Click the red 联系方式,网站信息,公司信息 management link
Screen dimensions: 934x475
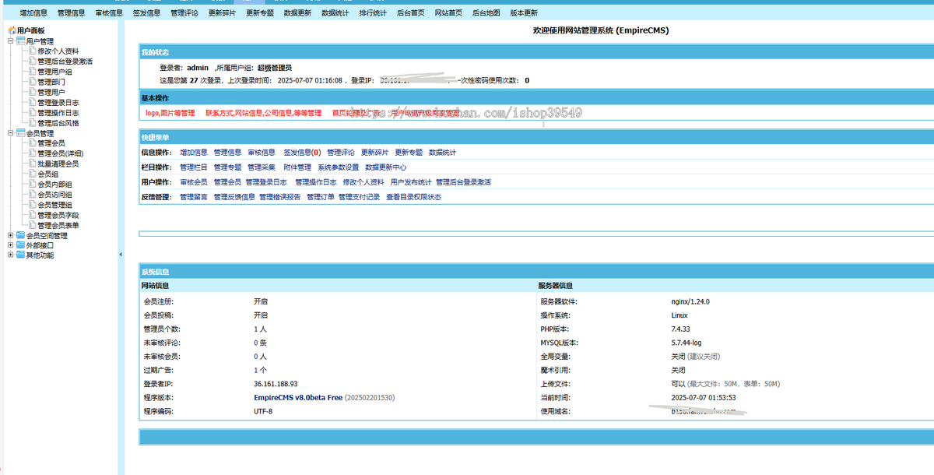(x=263, y=113)
